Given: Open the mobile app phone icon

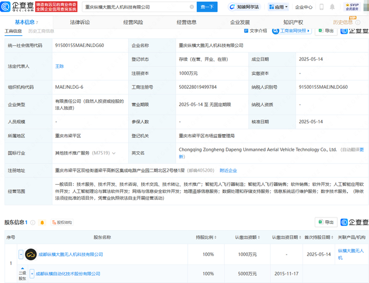Looking at the screenshot, I should [x=322, y=7].
